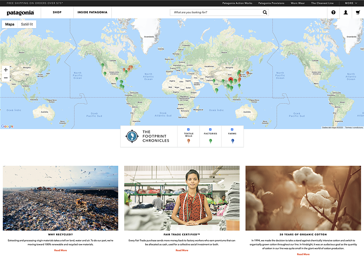This screenshot has width=364, height=263.
Task: Click the Patagonia logo
Action: tap(20, 13)
